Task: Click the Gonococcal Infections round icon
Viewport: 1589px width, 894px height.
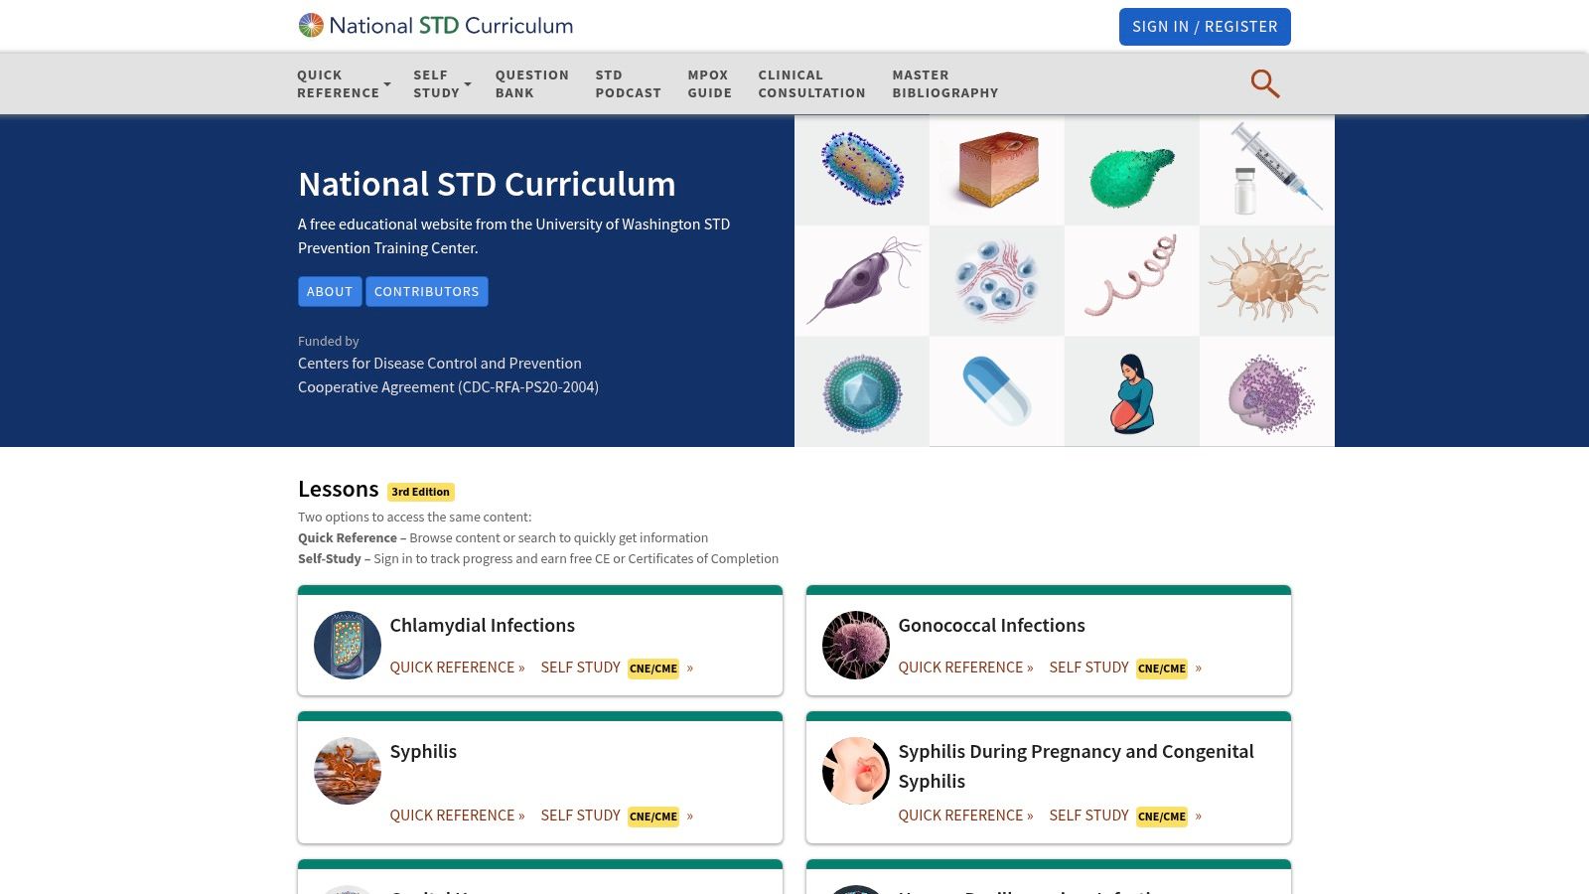Action: (x=856, y=645)
